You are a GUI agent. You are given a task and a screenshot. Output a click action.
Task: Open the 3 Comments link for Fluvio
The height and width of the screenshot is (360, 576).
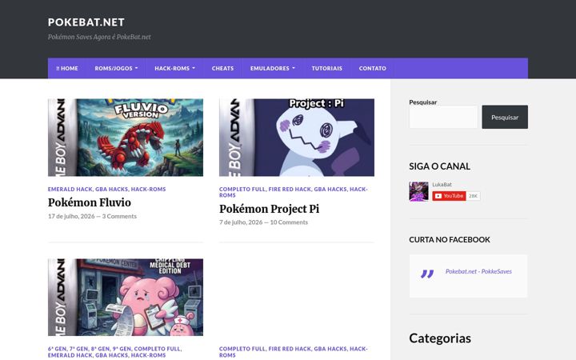point(119,216)
